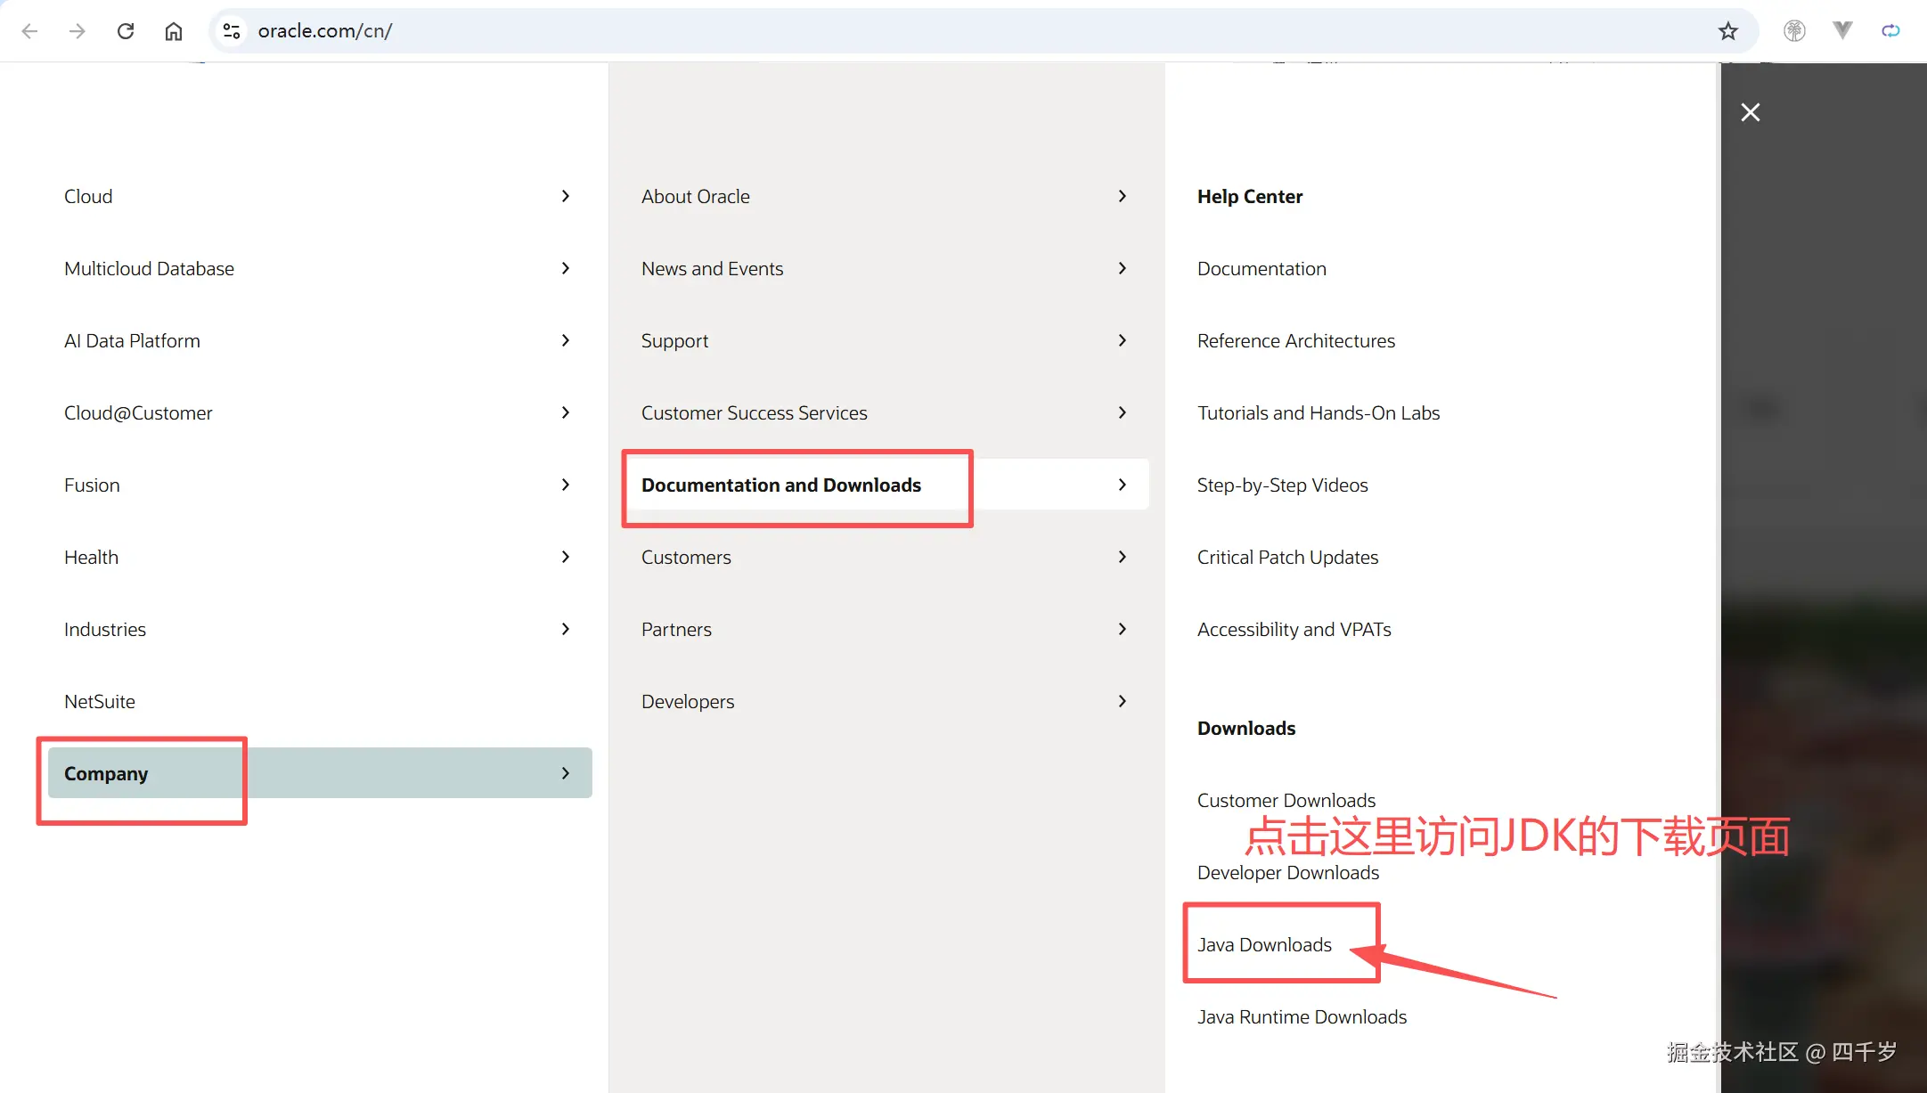The height and width of the screenshot is (1093, 1927).
Task: Open the Critical Patch Updates link
Action: click(1287, 557)
